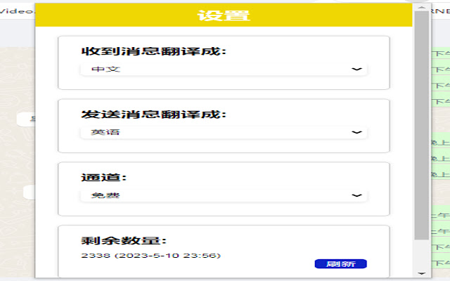Click the 剩余数量 section label
Viewport: 450px width, 281px height.
coord(124,240)
